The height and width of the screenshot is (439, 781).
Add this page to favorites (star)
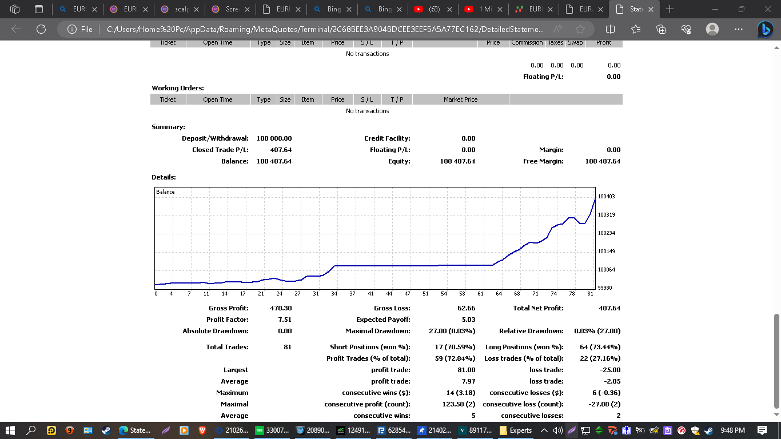(580, 29)
